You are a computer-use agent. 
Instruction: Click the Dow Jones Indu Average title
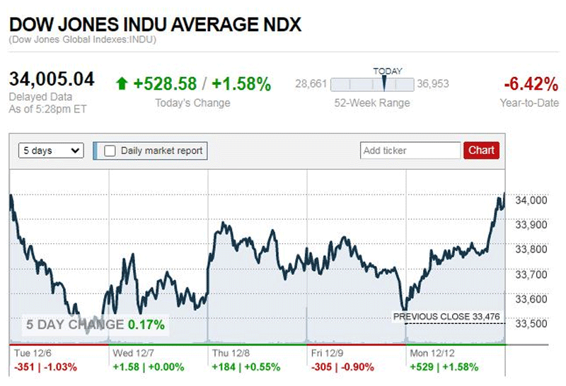tap(155, 25)
